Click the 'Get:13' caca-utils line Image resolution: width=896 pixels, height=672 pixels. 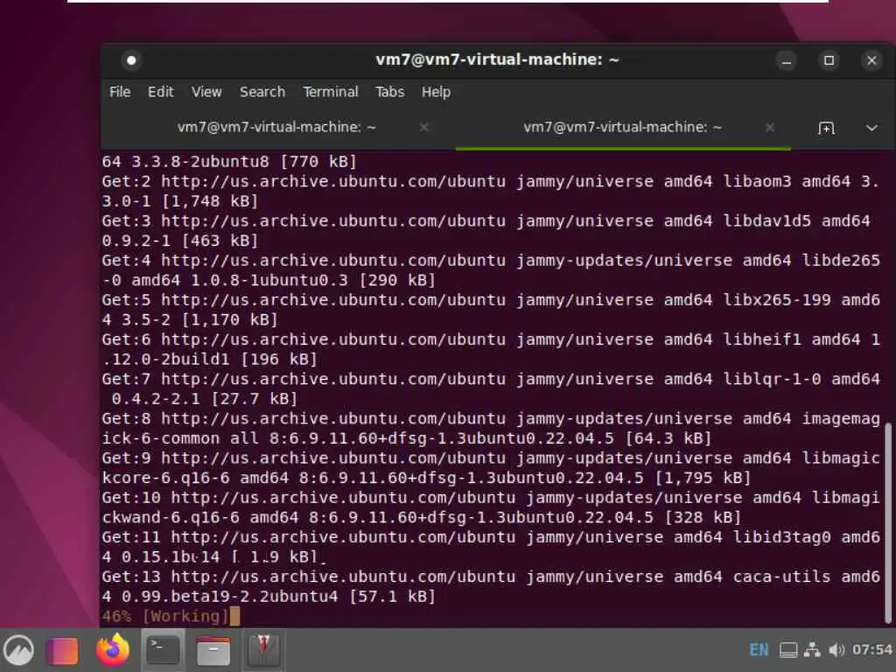[491, 586]
